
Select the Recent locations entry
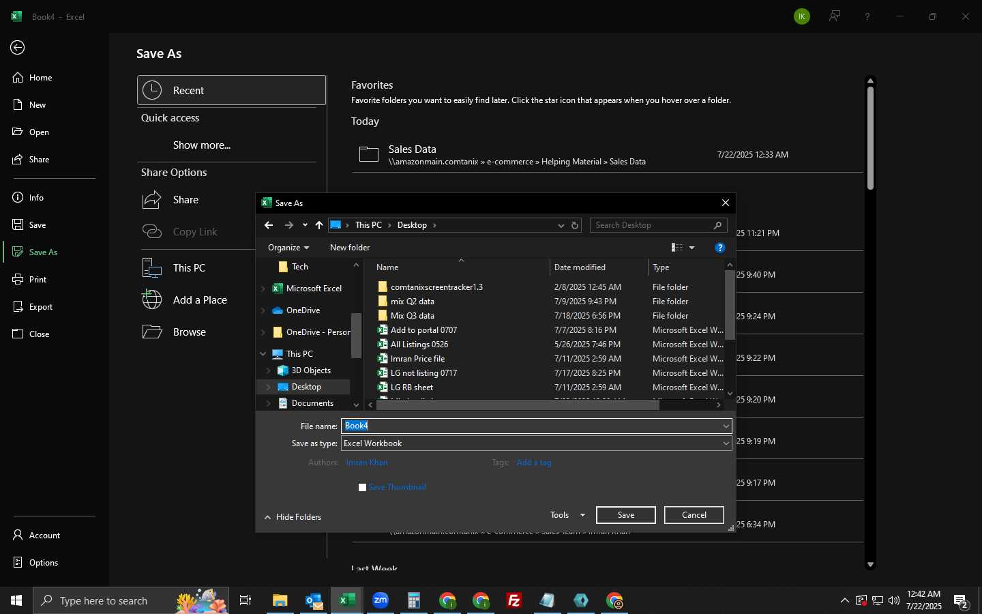[232, 90]
